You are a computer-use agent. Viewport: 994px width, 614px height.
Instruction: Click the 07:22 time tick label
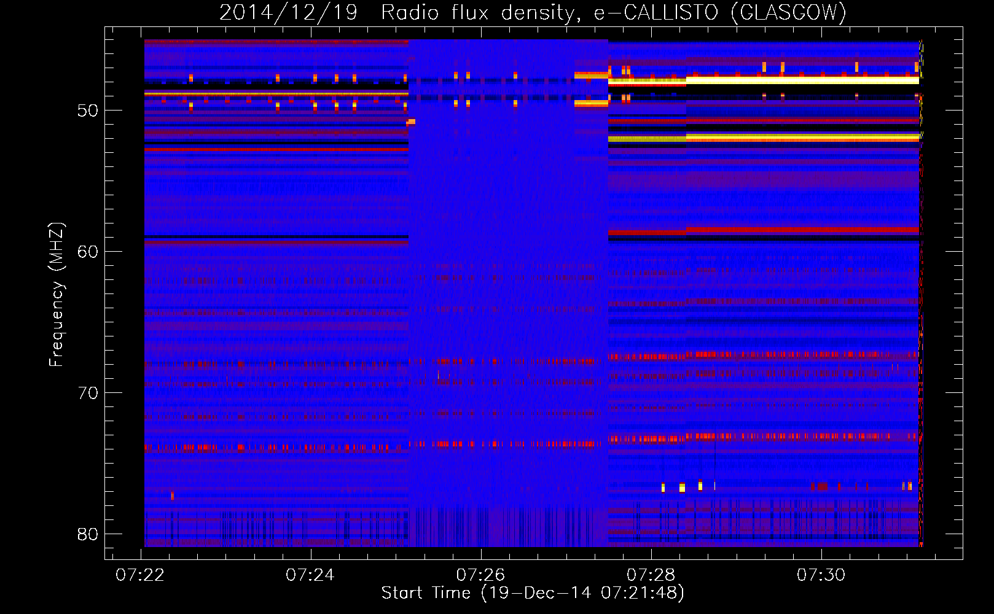coord(140,575)
